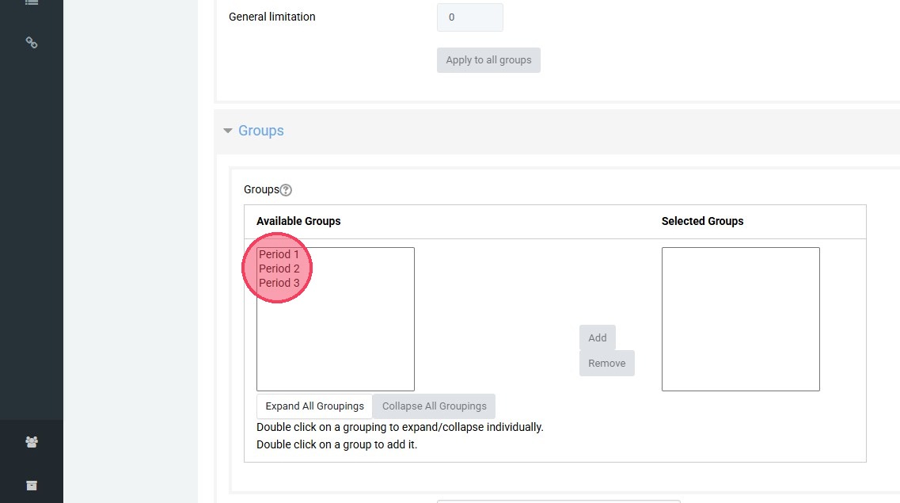Image resolution: width=900 pixels, height=503 pixels.
Task: Click the archive box sidebar icon
Action: 32,485
